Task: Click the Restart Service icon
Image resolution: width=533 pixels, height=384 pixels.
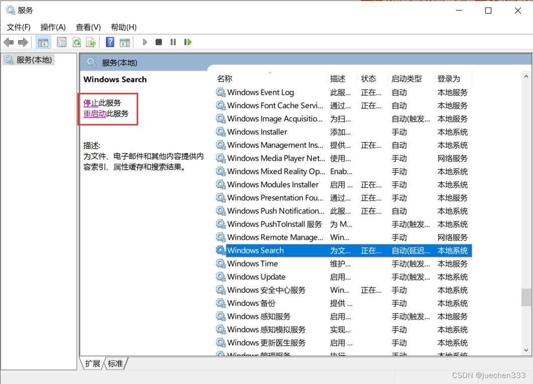Action: [x=188, y=42]
